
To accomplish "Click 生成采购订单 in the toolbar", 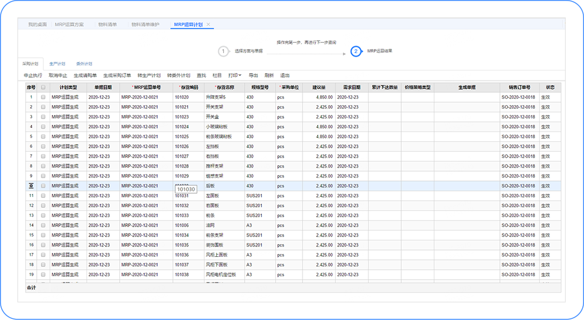I will click(x=117, y=75).
